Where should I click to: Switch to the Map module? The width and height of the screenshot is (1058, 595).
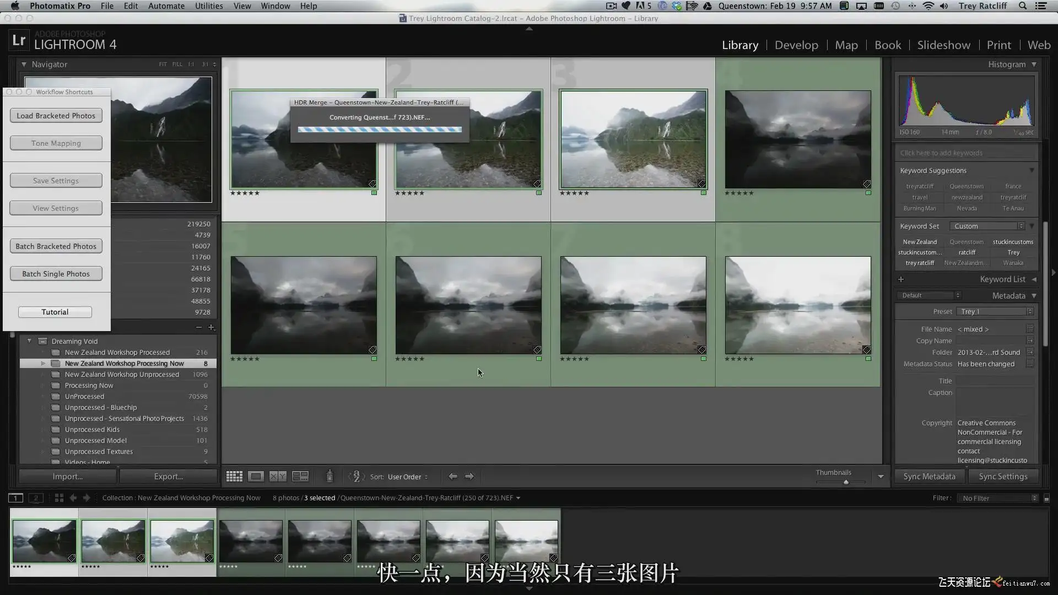coord(846,45)
